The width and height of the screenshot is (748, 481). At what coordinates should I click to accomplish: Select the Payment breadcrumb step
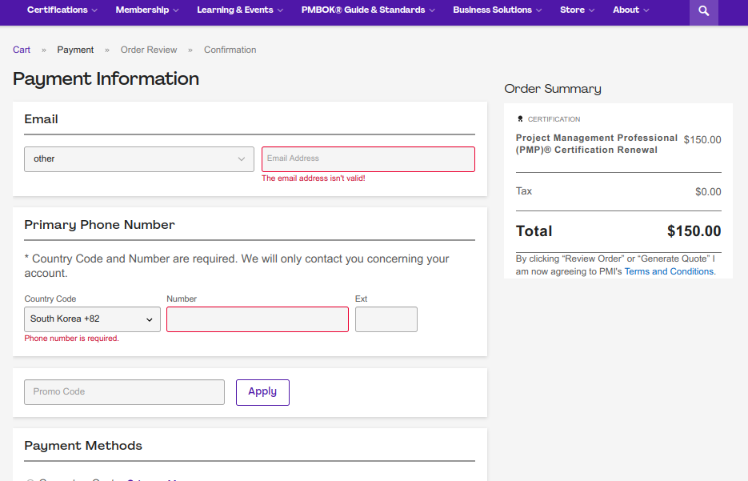coord(75,50)
